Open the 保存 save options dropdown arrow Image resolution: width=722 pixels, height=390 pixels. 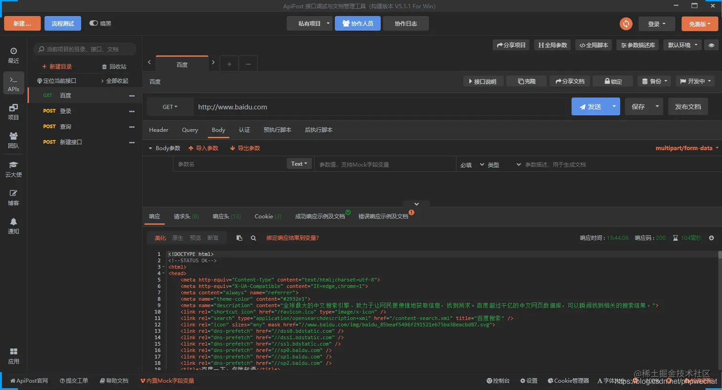pyautogui.click(x=657, y=106)
